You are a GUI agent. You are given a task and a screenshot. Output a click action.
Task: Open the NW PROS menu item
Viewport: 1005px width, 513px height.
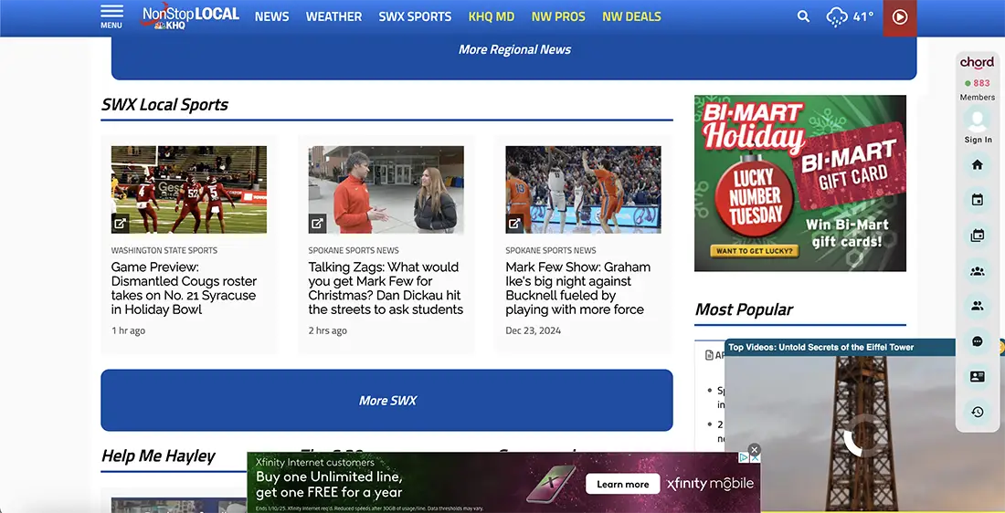pyautogui.click(x=558, y=16)
